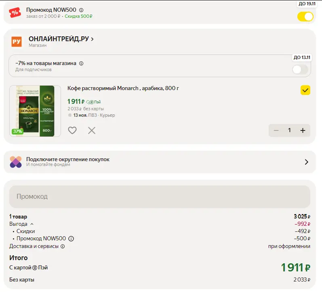The width and height of the screenshot is (322, 292).
Task: Open the ОНЛАЙНТРЕЙД.РУ store page
Action: (x=61, y=39)
